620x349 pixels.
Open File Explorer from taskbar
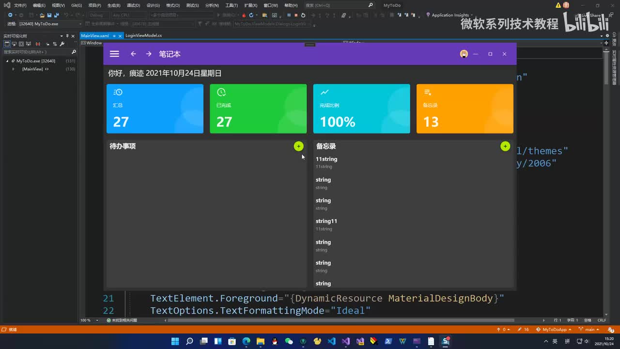click(x=260, y=341)
